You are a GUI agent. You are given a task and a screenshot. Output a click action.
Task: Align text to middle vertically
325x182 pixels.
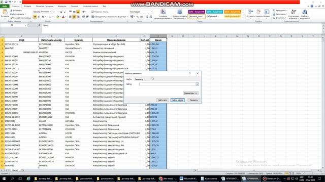tap(74, 12)
